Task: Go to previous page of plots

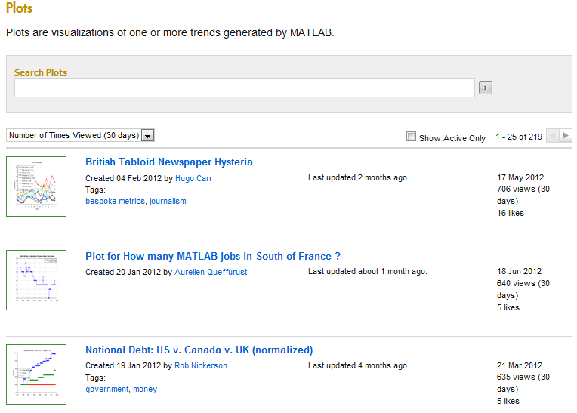Action: [552, 136]
